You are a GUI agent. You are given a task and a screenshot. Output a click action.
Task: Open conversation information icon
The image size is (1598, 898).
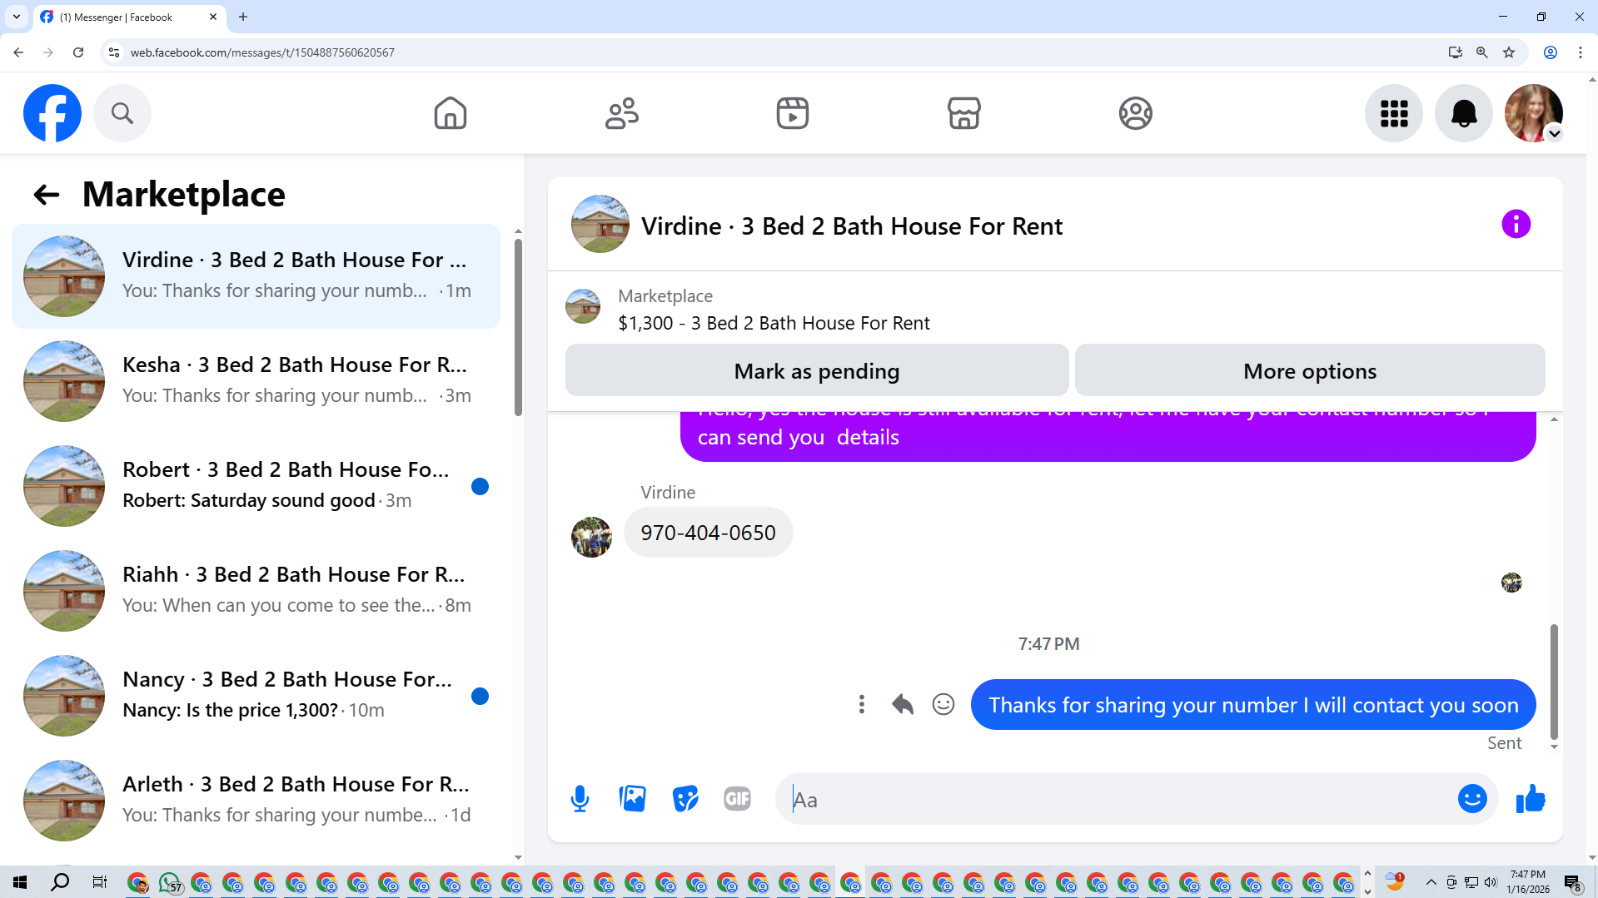1516,224
